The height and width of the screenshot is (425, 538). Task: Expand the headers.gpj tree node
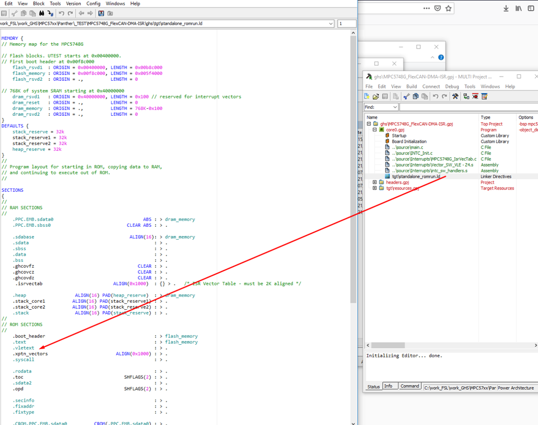375,182
